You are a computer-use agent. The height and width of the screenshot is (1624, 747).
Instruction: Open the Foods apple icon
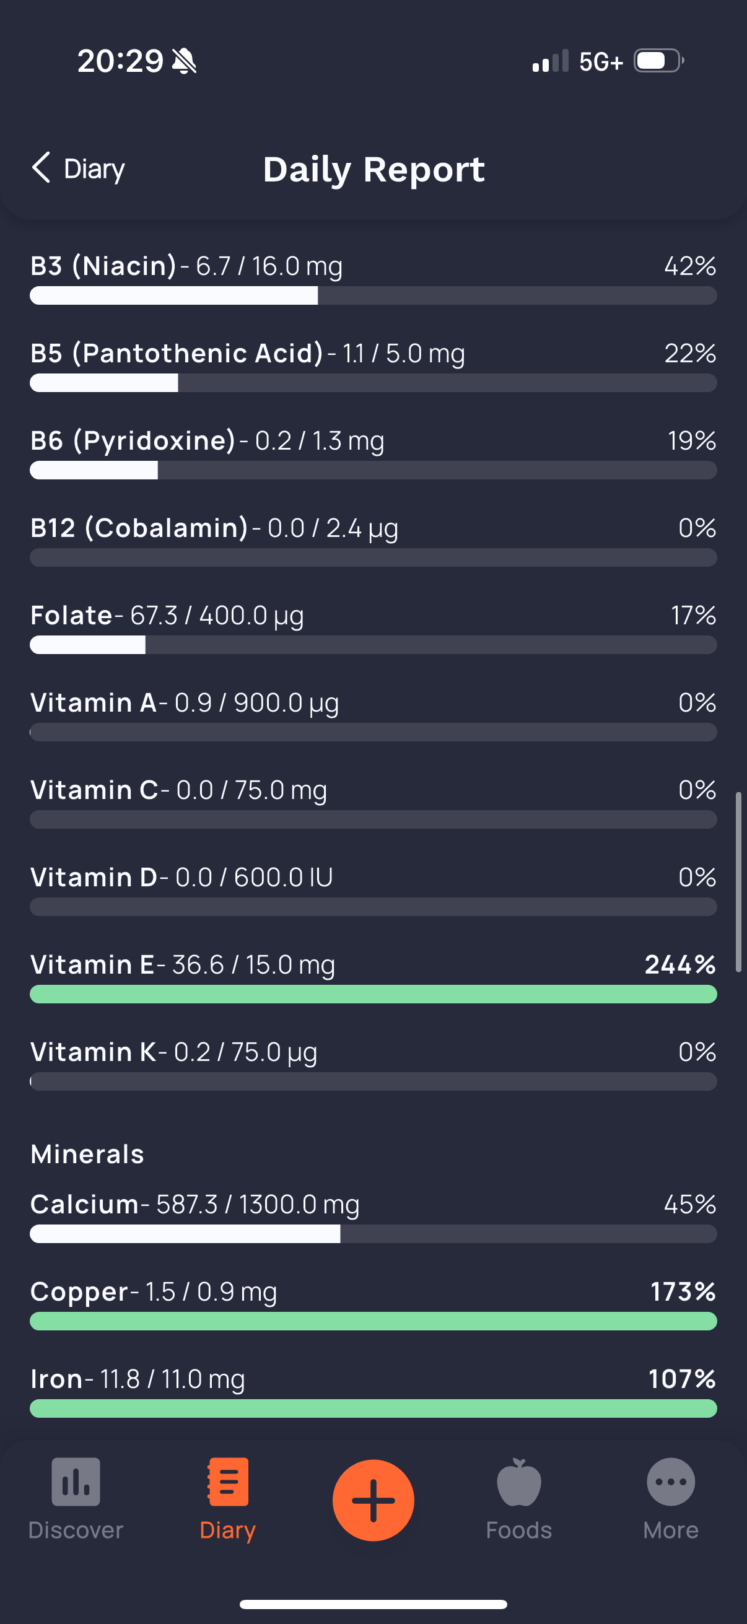[519, 1482]
